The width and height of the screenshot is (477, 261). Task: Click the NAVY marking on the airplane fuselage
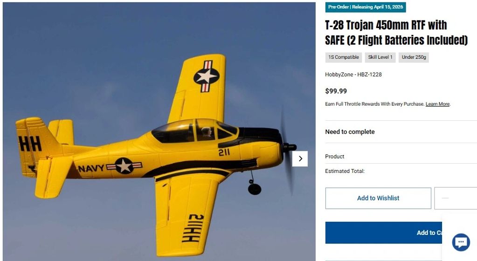(x=91, y=168)
